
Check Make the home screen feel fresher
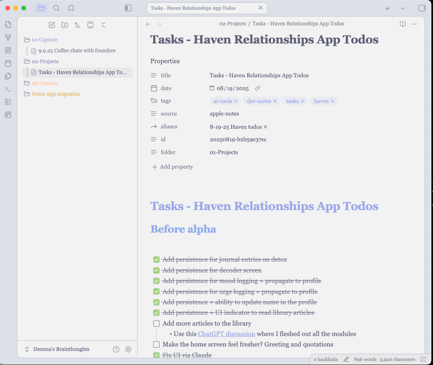156,344
